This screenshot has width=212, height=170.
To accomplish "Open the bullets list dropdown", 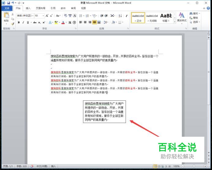I will [x=84, y=16].
